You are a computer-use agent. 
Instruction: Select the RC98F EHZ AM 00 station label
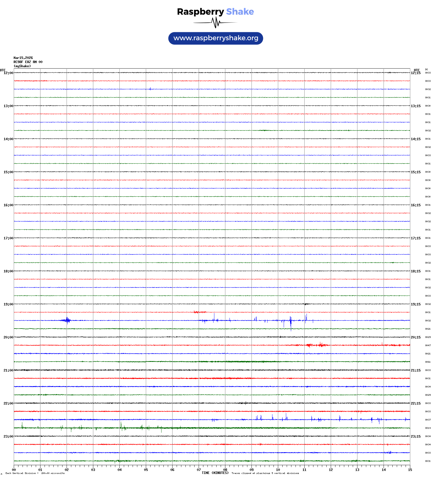click(28, 62)
